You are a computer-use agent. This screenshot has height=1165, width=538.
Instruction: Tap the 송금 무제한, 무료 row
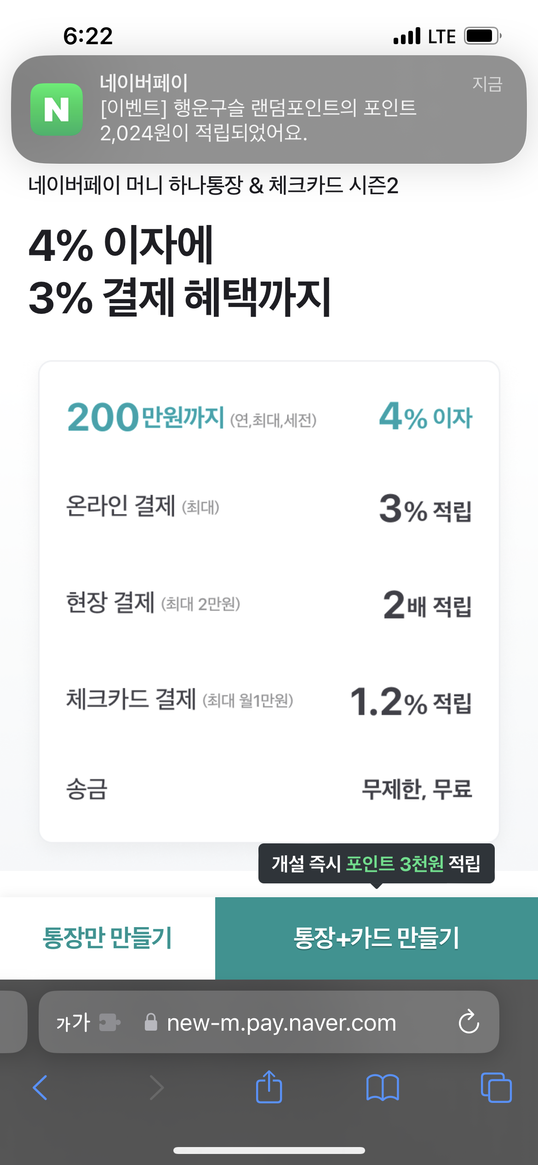pyautogui.click(x=269, y=789)
